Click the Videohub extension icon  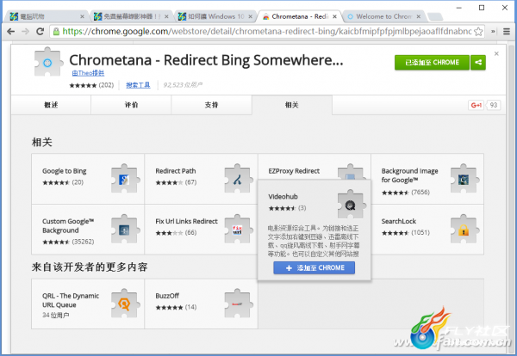(x=352, y=205)
